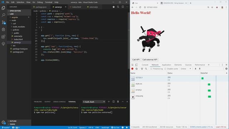Switch to the Console tab in DevTools
This screenshot has height=129, width=229.
coord(145,65)
